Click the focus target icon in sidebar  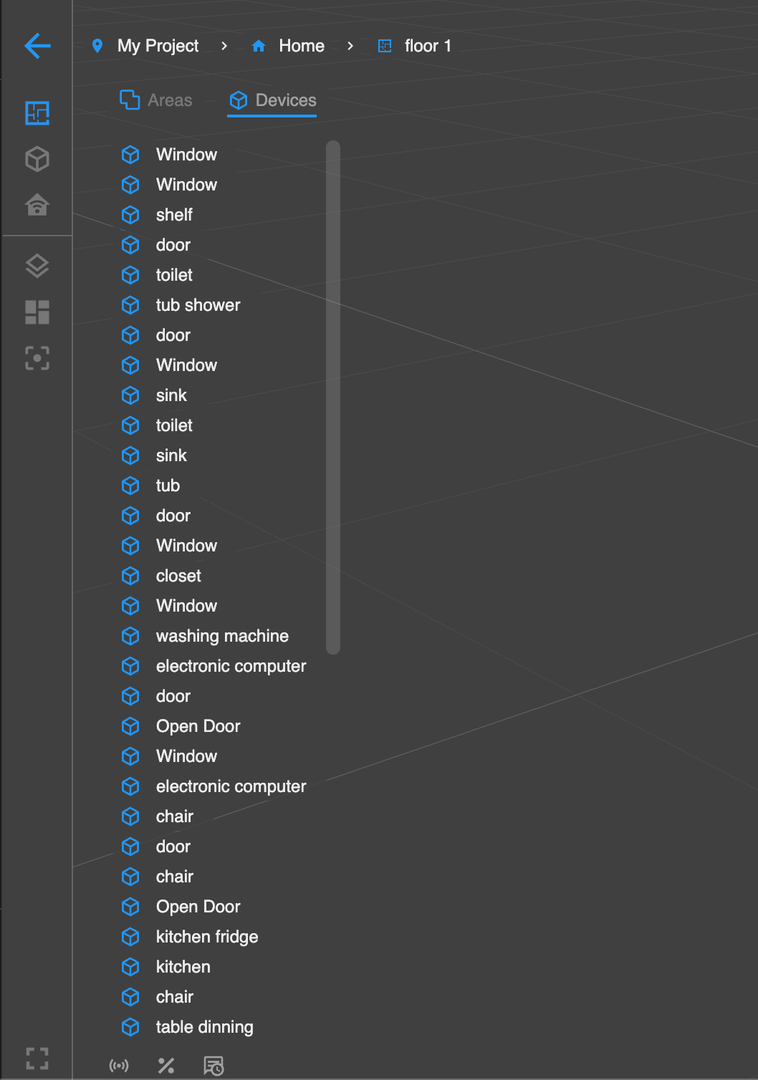[37, 360]
